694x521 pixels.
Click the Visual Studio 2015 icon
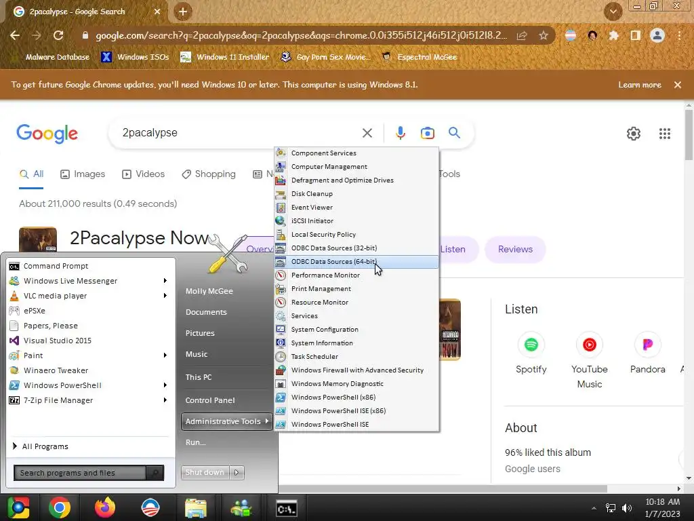[x=14, y=341]
